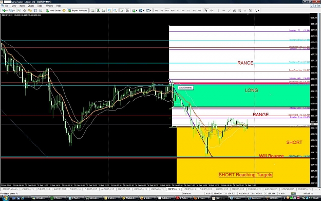
Task: Select the trendline drawing tool
Action: [x=229, y=10]
